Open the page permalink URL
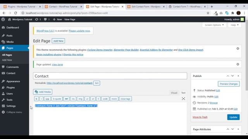This screenshot has height=139, width=248. pyautogui.click(x=70, y=83)
